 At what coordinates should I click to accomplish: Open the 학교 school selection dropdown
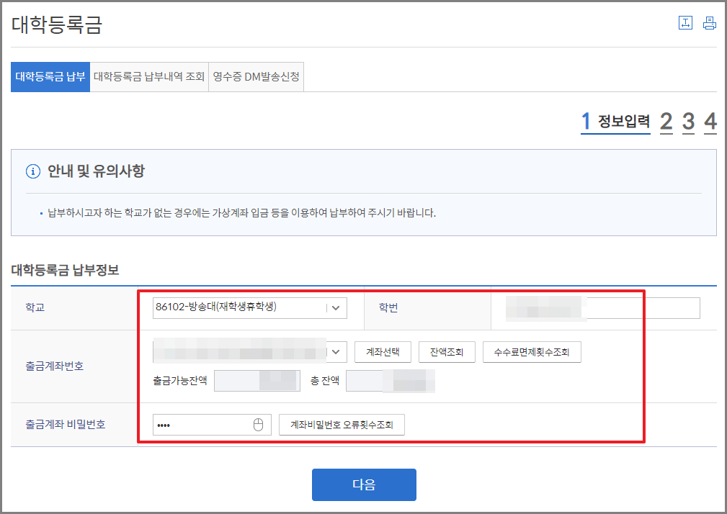coord(249,307)
